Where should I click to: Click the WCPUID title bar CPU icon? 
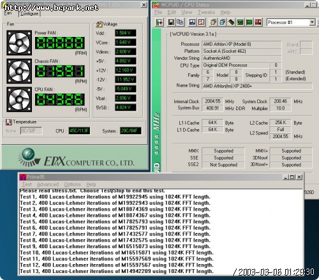[x=156, y=4]
